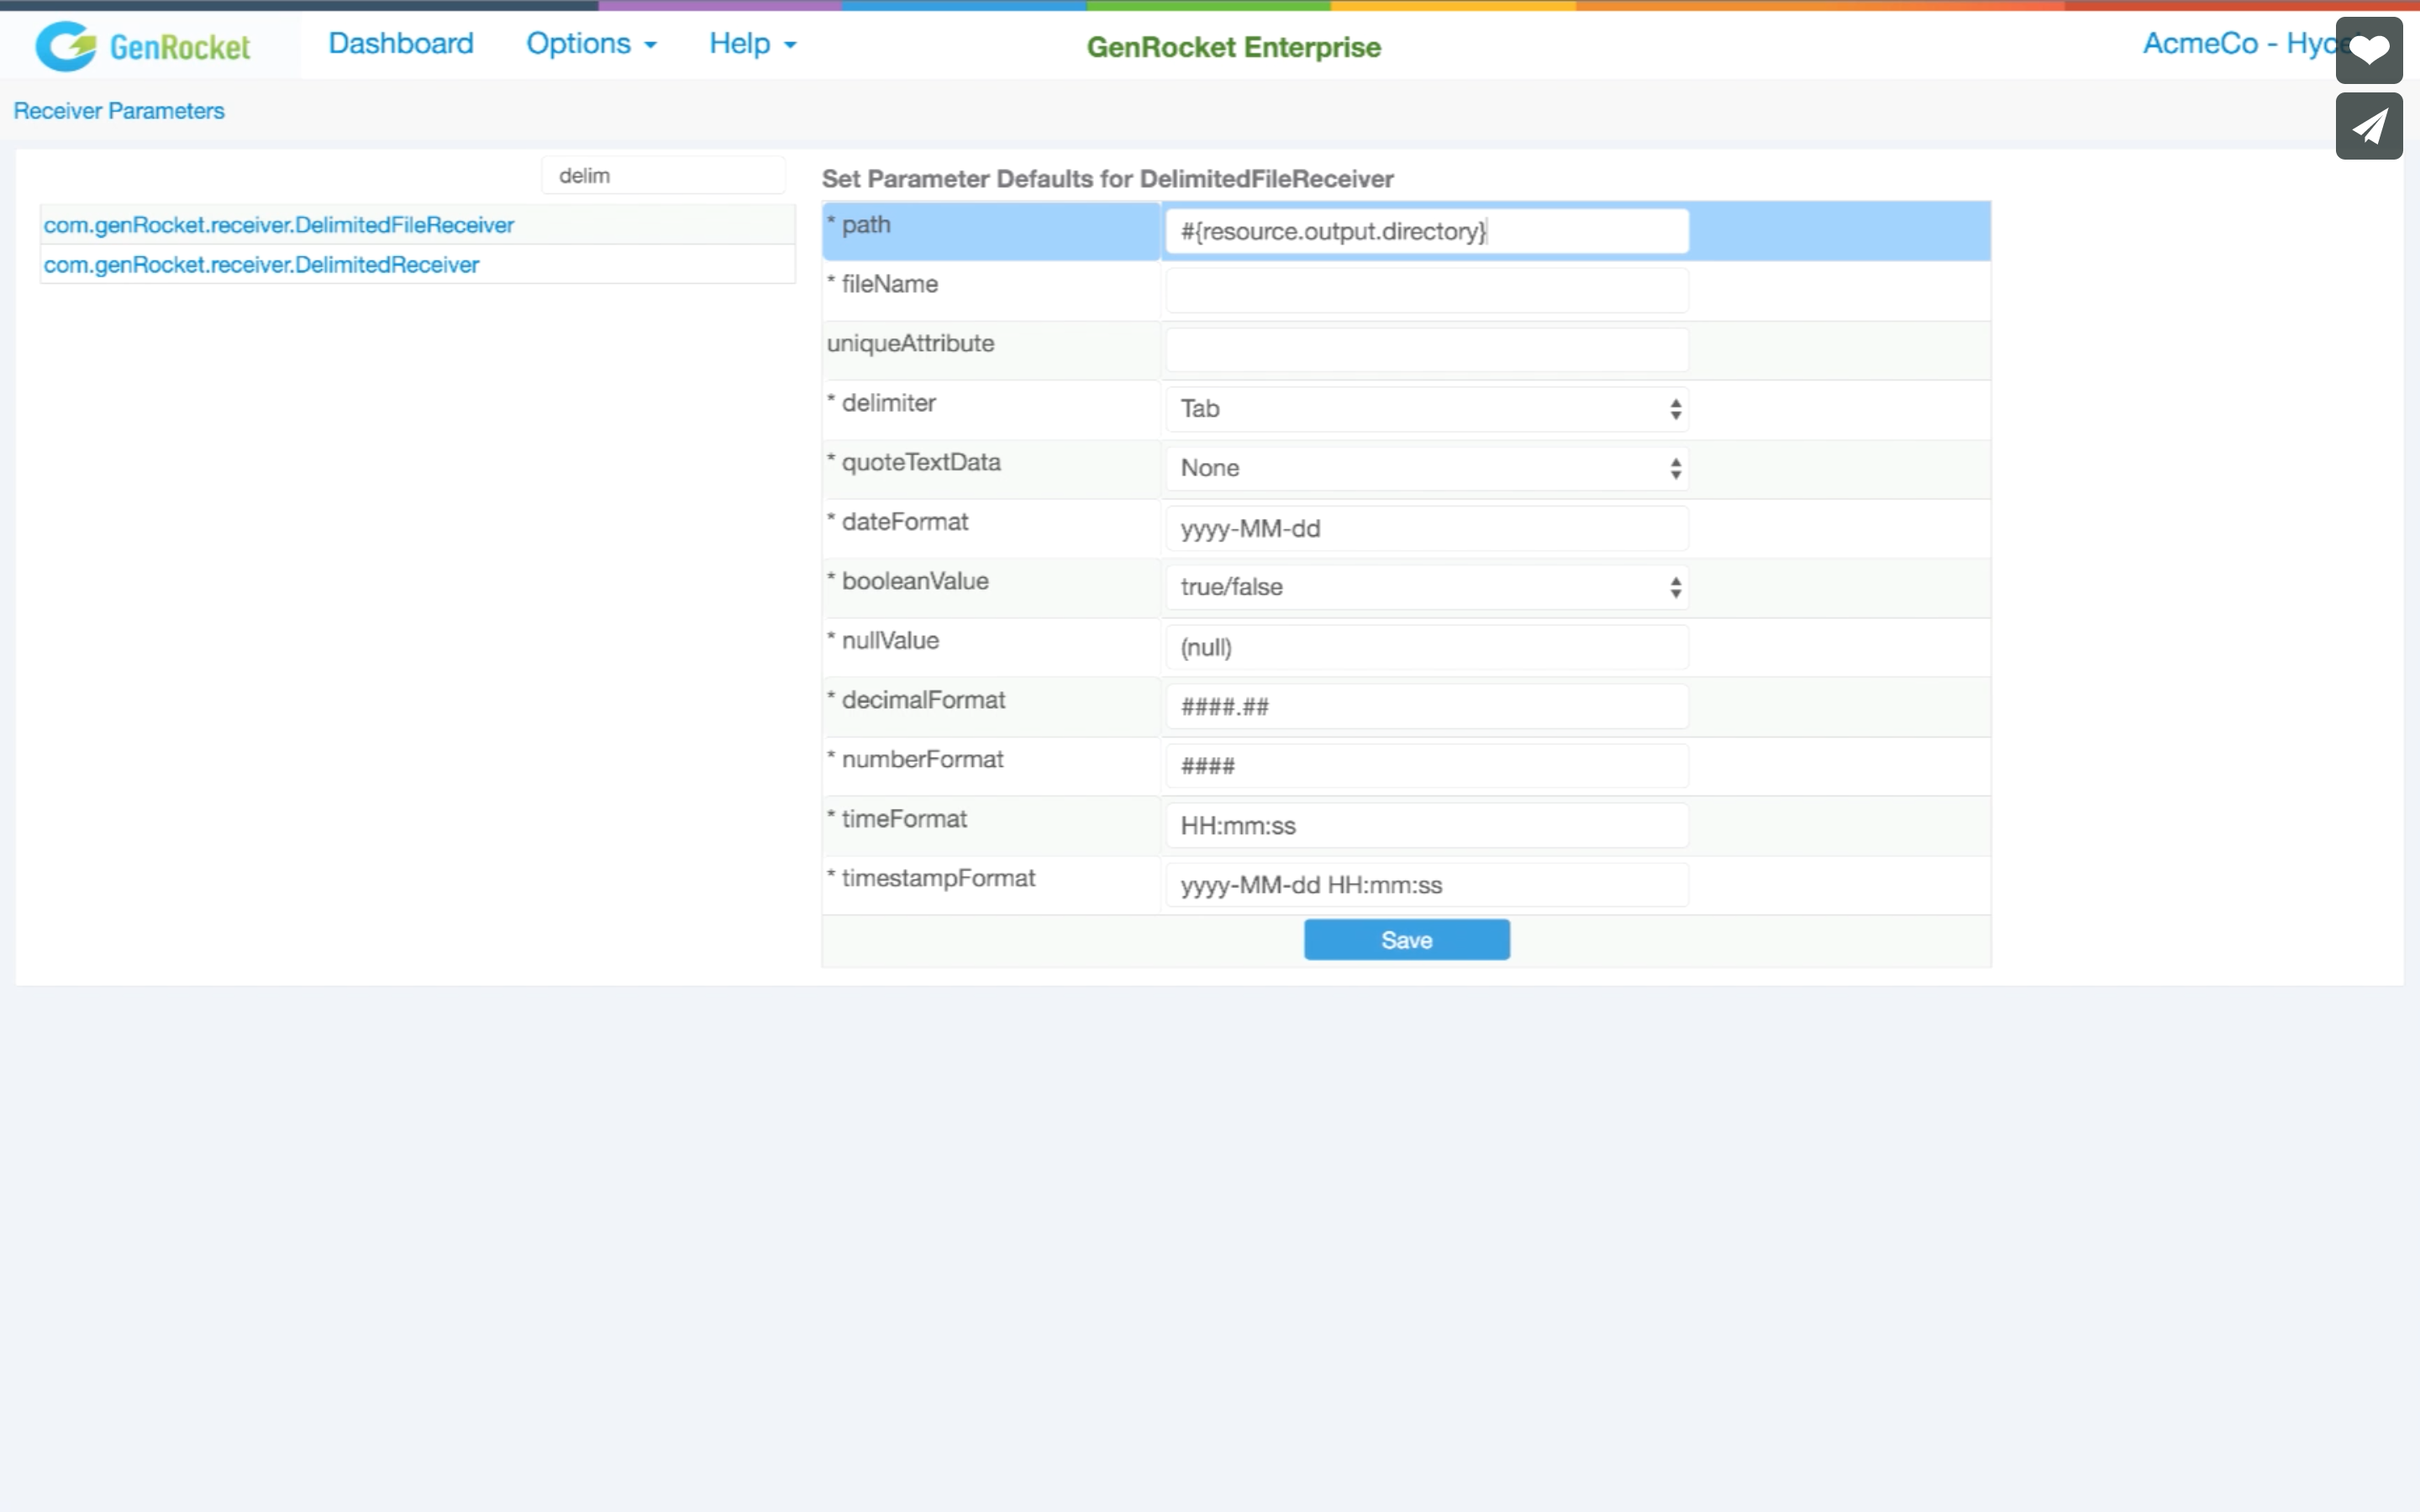The width and height of the screenshot is (2420, 1512).
Task: Click the paper plane send icon
Action: click(x=2368, y=126)
